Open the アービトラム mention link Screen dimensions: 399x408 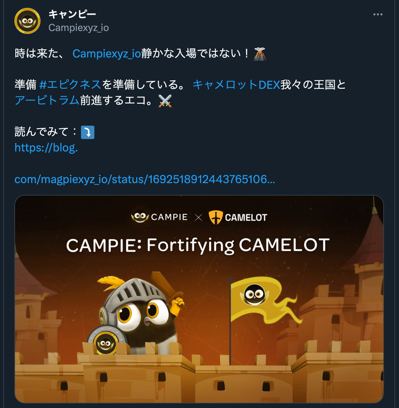(47, 100)
